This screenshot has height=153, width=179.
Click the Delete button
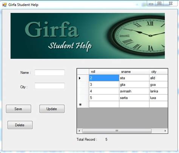click(x=20, y=125)
